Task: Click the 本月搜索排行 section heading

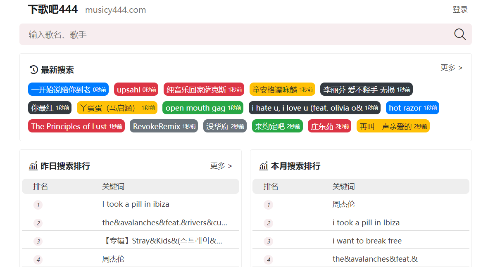Action: 296,166
